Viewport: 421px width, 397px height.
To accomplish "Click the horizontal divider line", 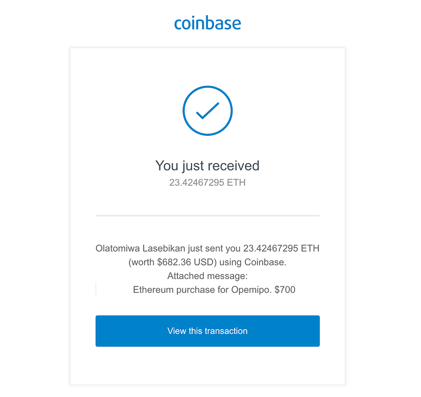I will point(207,215).
